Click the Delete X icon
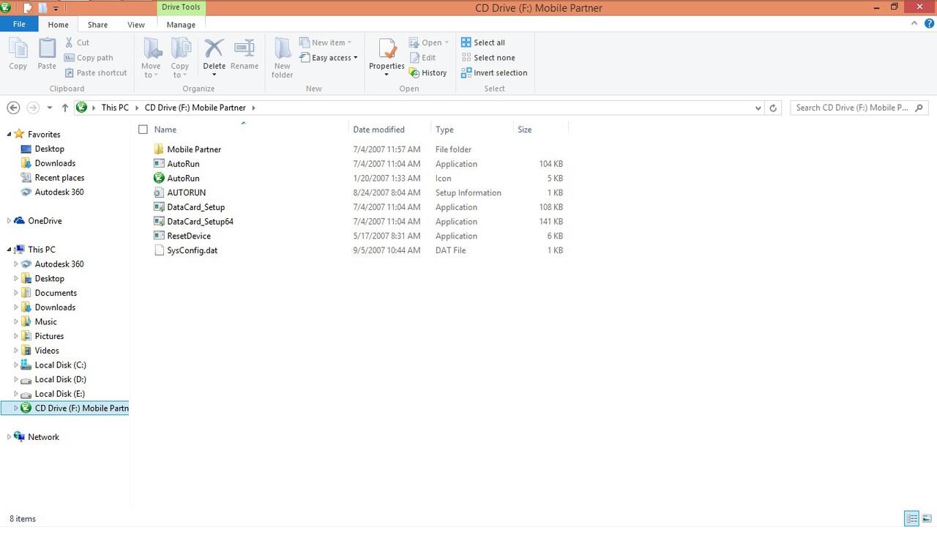Image resolution: width=937 pixels, height=560 pixels. 214,48
